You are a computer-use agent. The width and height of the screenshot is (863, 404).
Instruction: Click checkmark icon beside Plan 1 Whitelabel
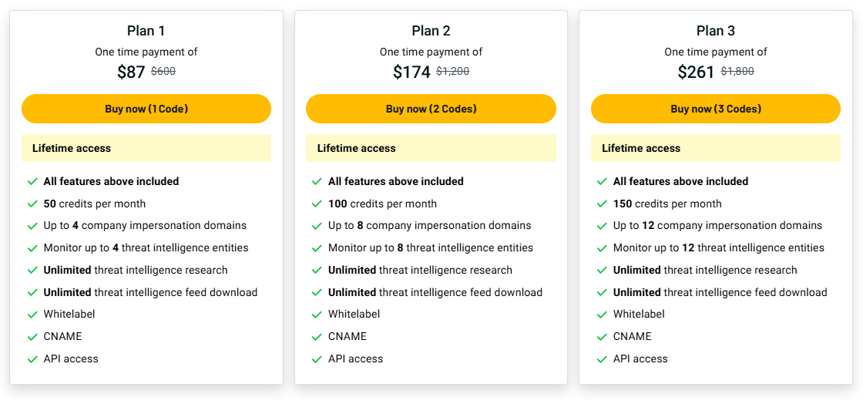(x=32, y=315)
